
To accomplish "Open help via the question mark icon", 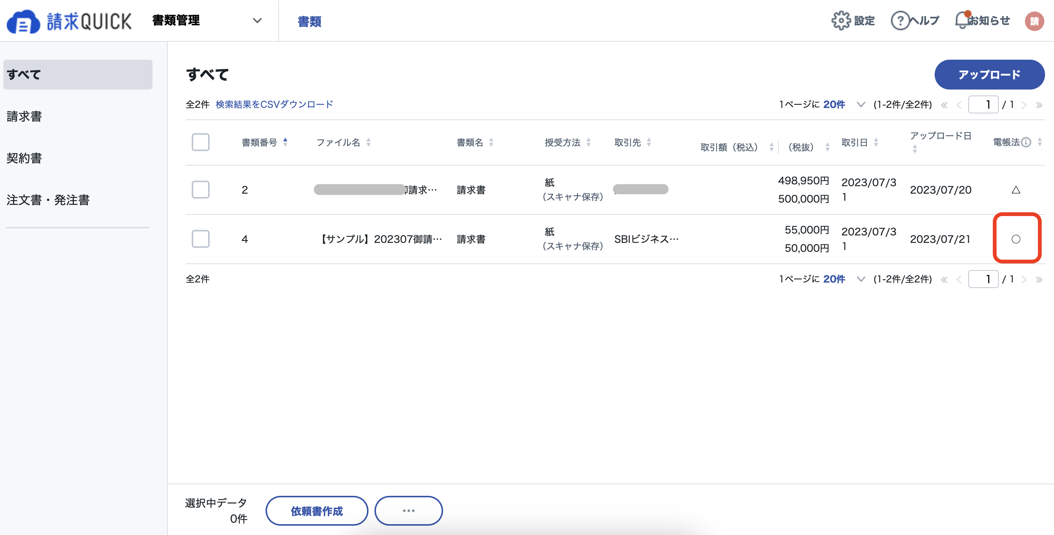I will (900, 21).
